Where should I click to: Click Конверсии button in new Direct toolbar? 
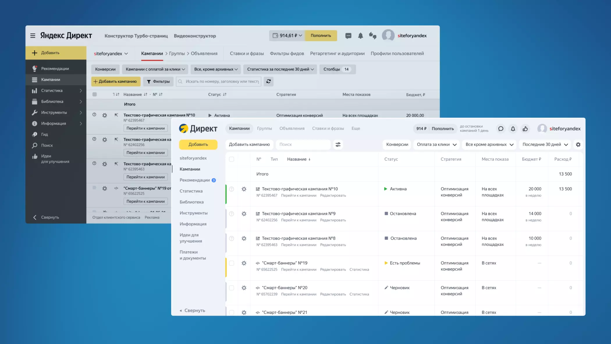(397, 144)
